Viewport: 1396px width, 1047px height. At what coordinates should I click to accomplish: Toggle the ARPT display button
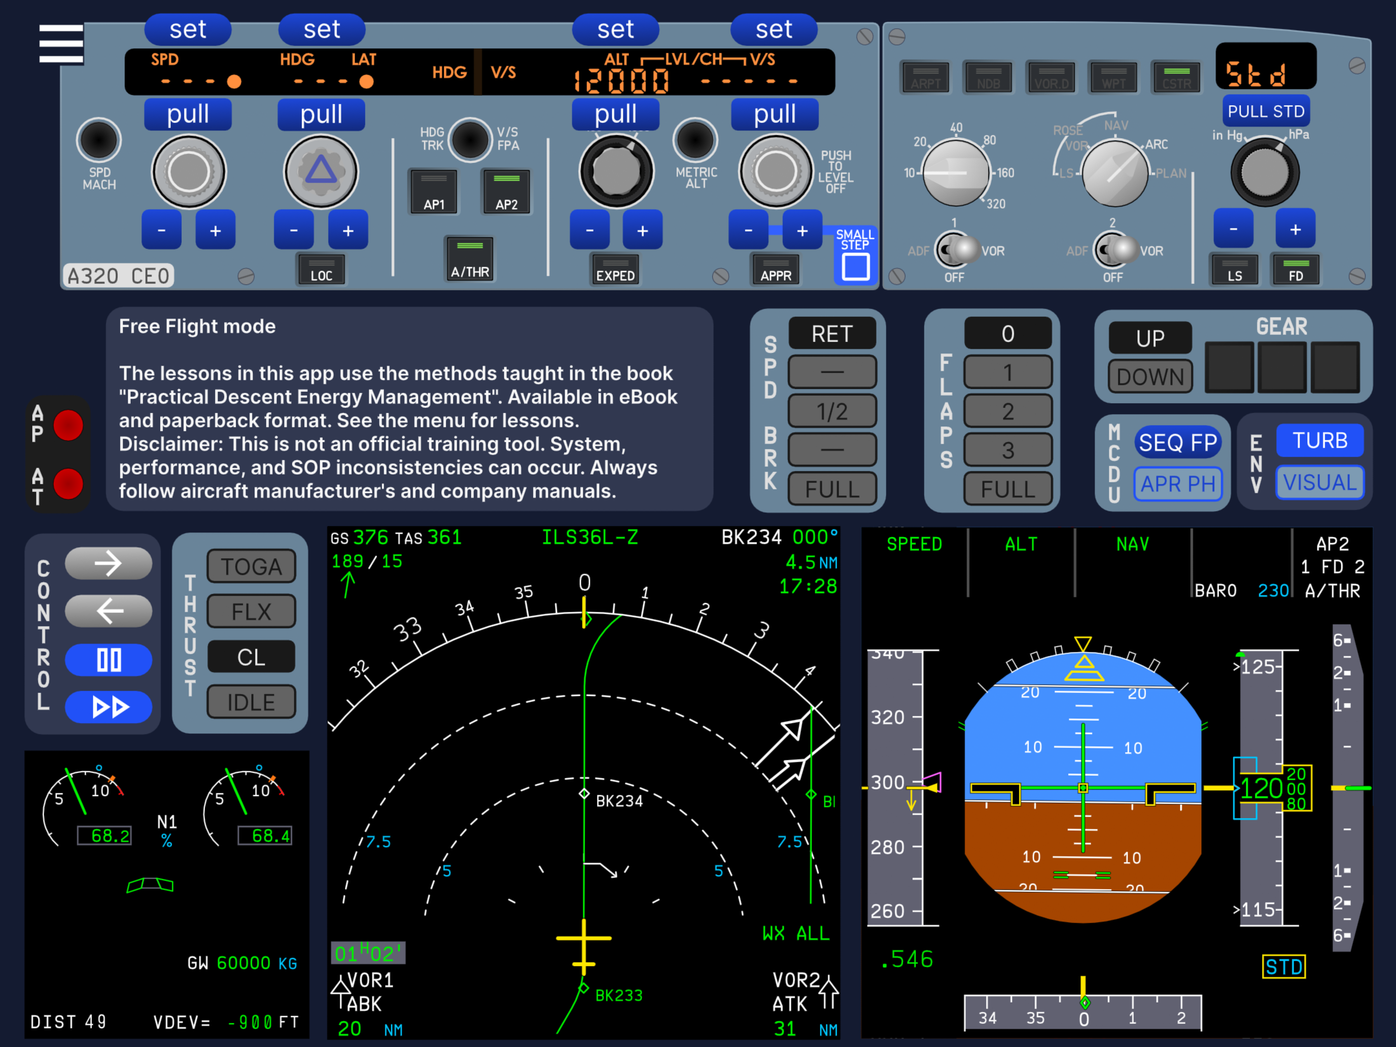[x=926, y=77]
